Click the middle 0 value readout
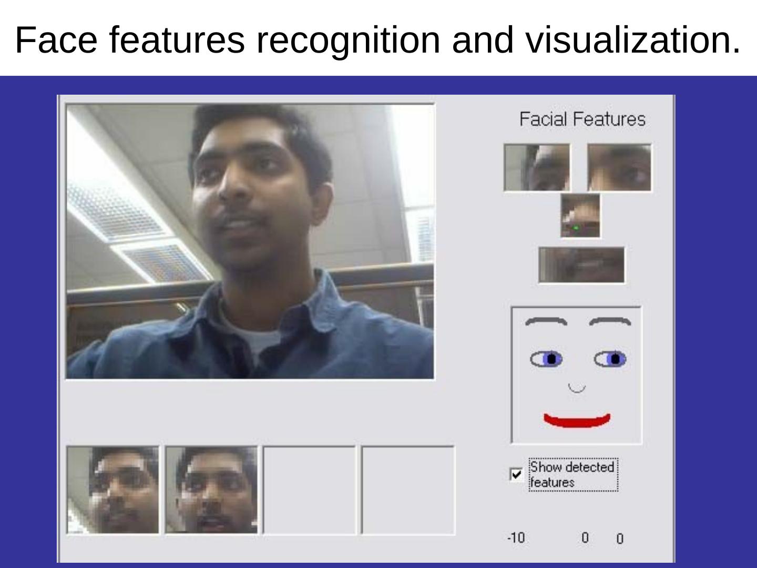 click(x=585, y=537)
